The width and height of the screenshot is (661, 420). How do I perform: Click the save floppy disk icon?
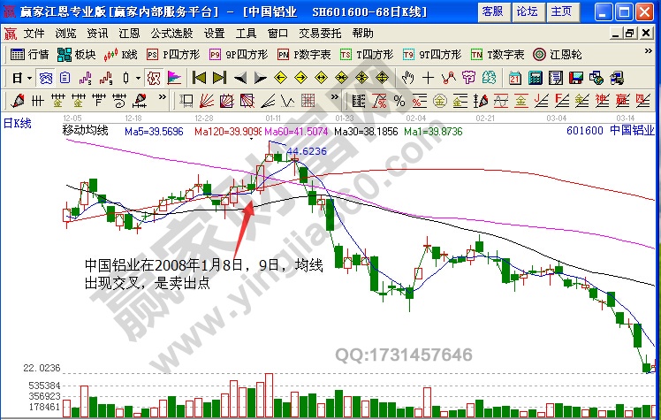(577, 77)
